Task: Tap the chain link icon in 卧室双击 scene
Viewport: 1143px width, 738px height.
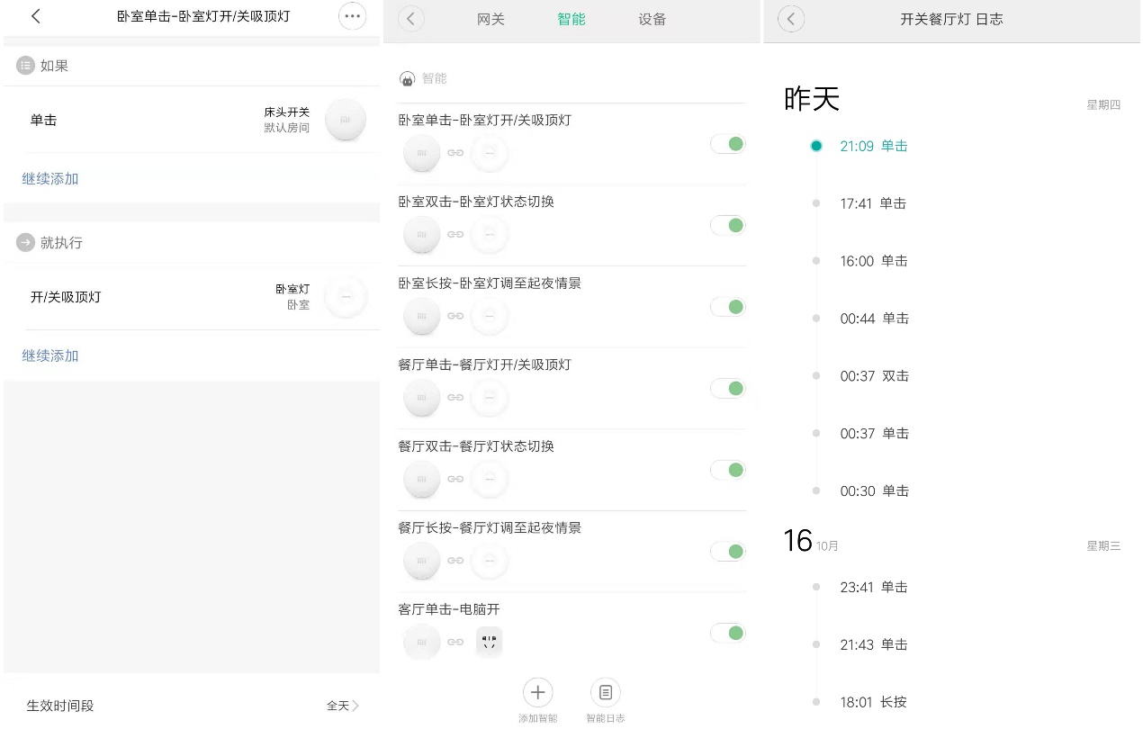Action: (455, 234)
